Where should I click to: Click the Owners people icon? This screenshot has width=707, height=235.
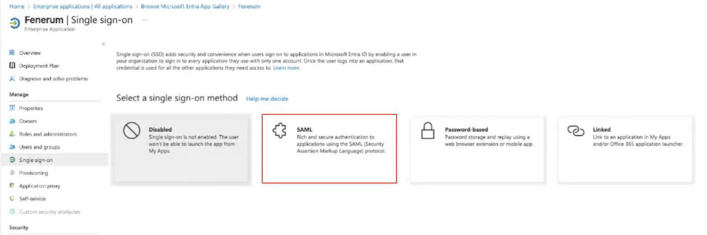tap(12, 121)
